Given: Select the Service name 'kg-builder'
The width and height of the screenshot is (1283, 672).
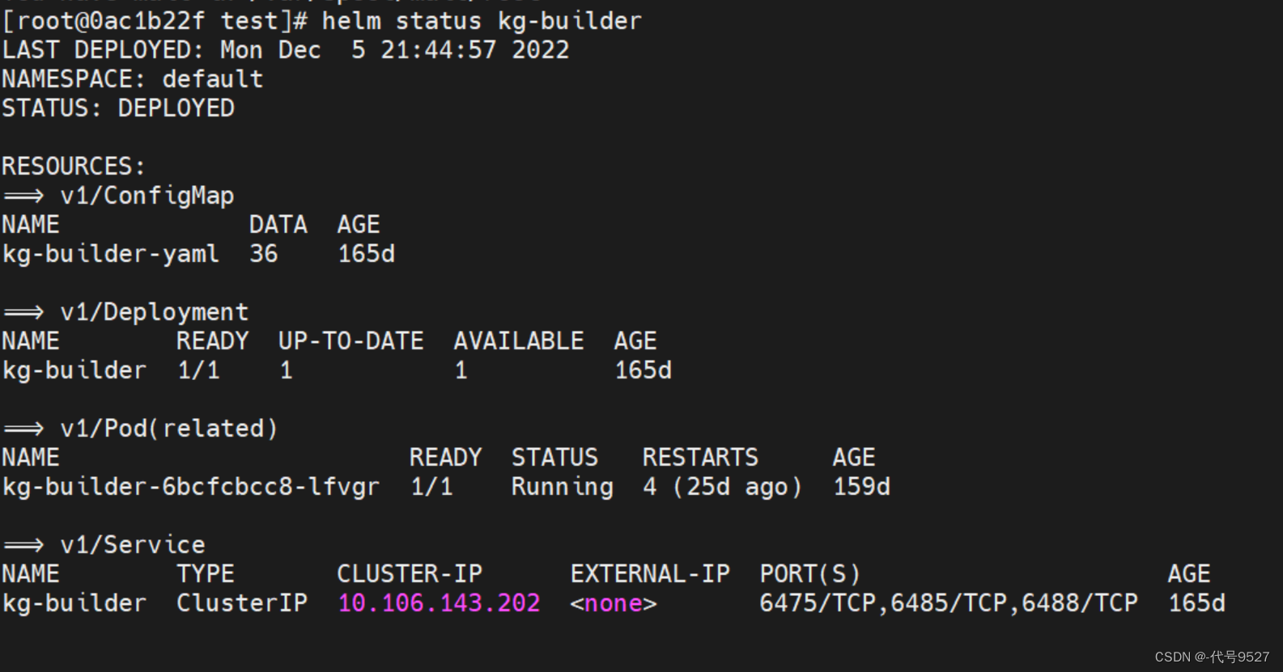Looking at the screenshot, I should click(74, 603).
